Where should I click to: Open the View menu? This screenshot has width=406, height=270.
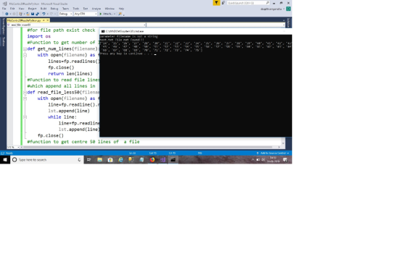(x=21, y=9)
